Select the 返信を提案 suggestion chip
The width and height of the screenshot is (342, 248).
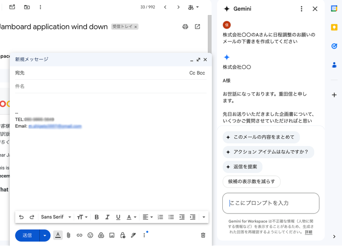click(x=242, y=167)
